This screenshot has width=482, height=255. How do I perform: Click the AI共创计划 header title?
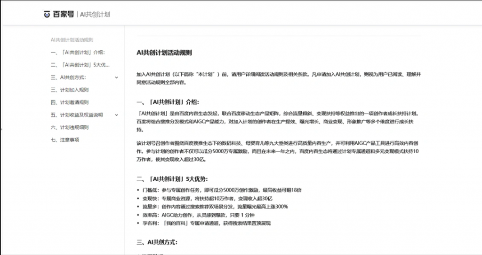pyautogui.click(x=95, y=15)
